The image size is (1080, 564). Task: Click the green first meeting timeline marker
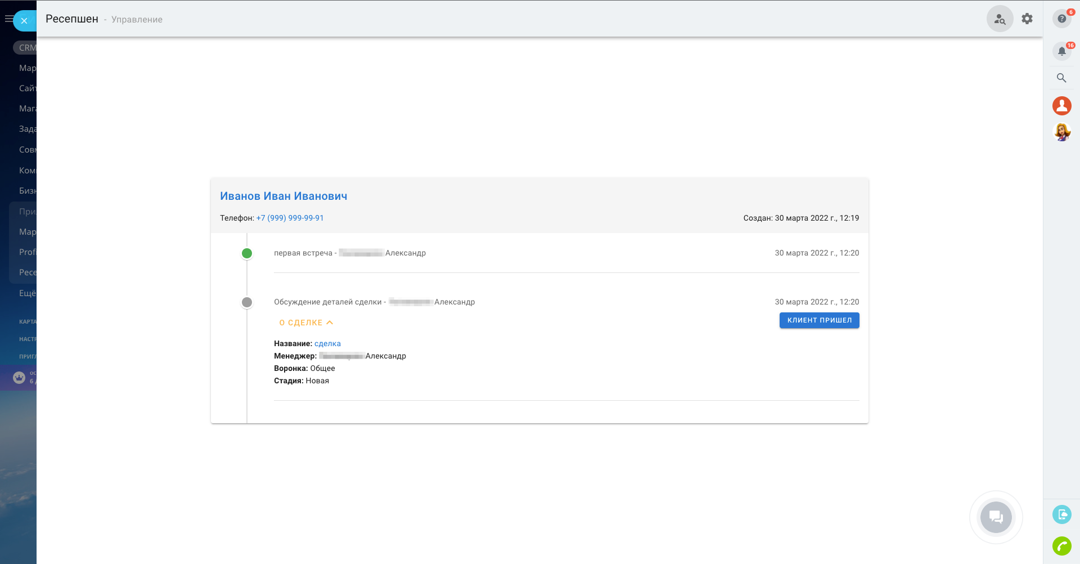point(247,253)
